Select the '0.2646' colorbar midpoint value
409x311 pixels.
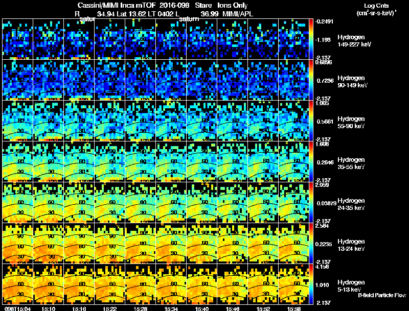(325, 162)
